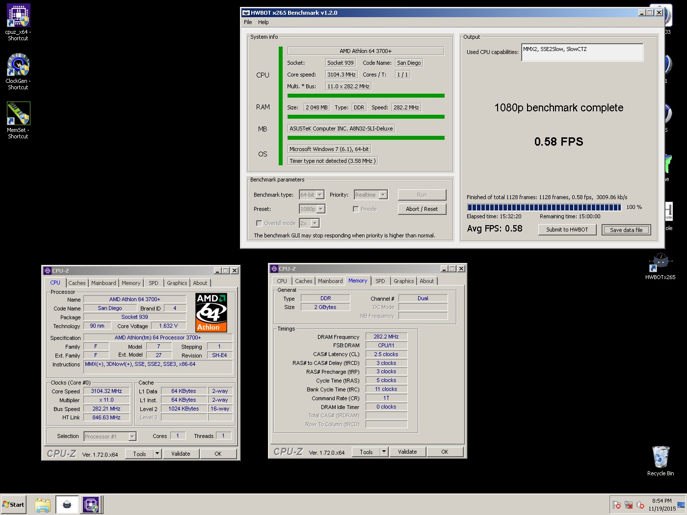
Task: Open the Preset 1080p dropdown
Action: (312, 209)
